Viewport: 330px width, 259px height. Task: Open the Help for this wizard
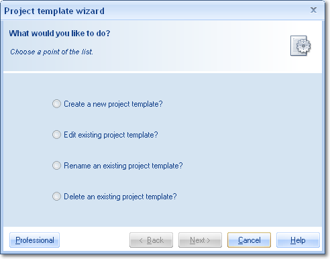click(x=298, y=240)
